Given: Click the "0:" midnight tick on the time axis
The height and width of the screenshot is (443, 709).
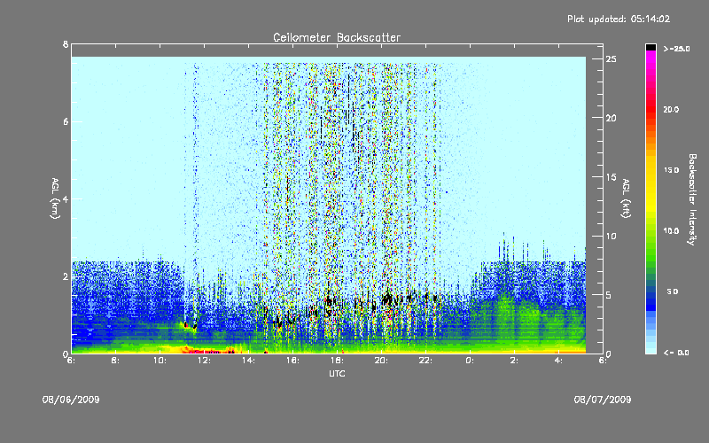Looking at the screenshot, I should [470, 361].
